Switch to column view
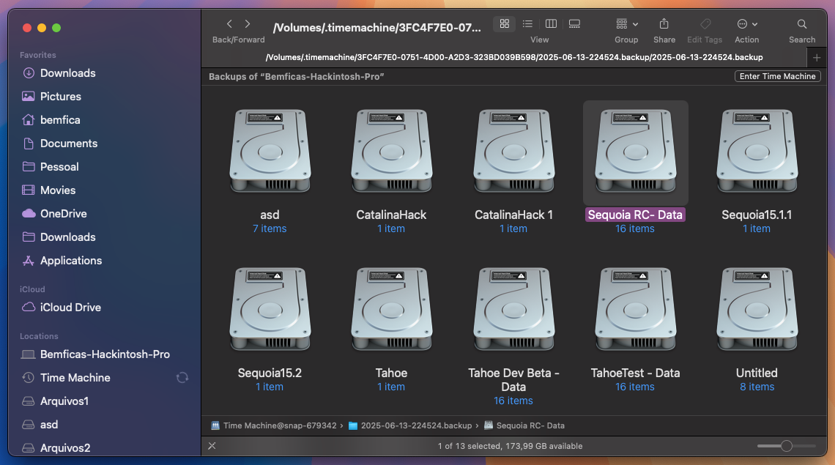The width and height of the screenshot is (835, 465). [x=551, y=24]
